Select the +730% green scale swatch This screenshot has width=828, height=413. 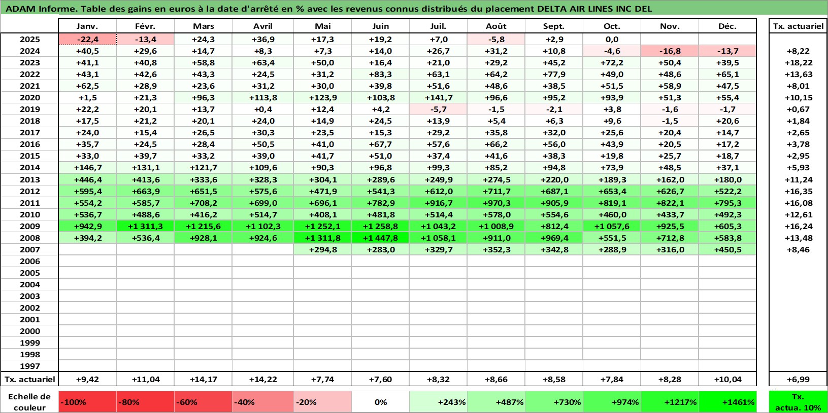(554, 402)
